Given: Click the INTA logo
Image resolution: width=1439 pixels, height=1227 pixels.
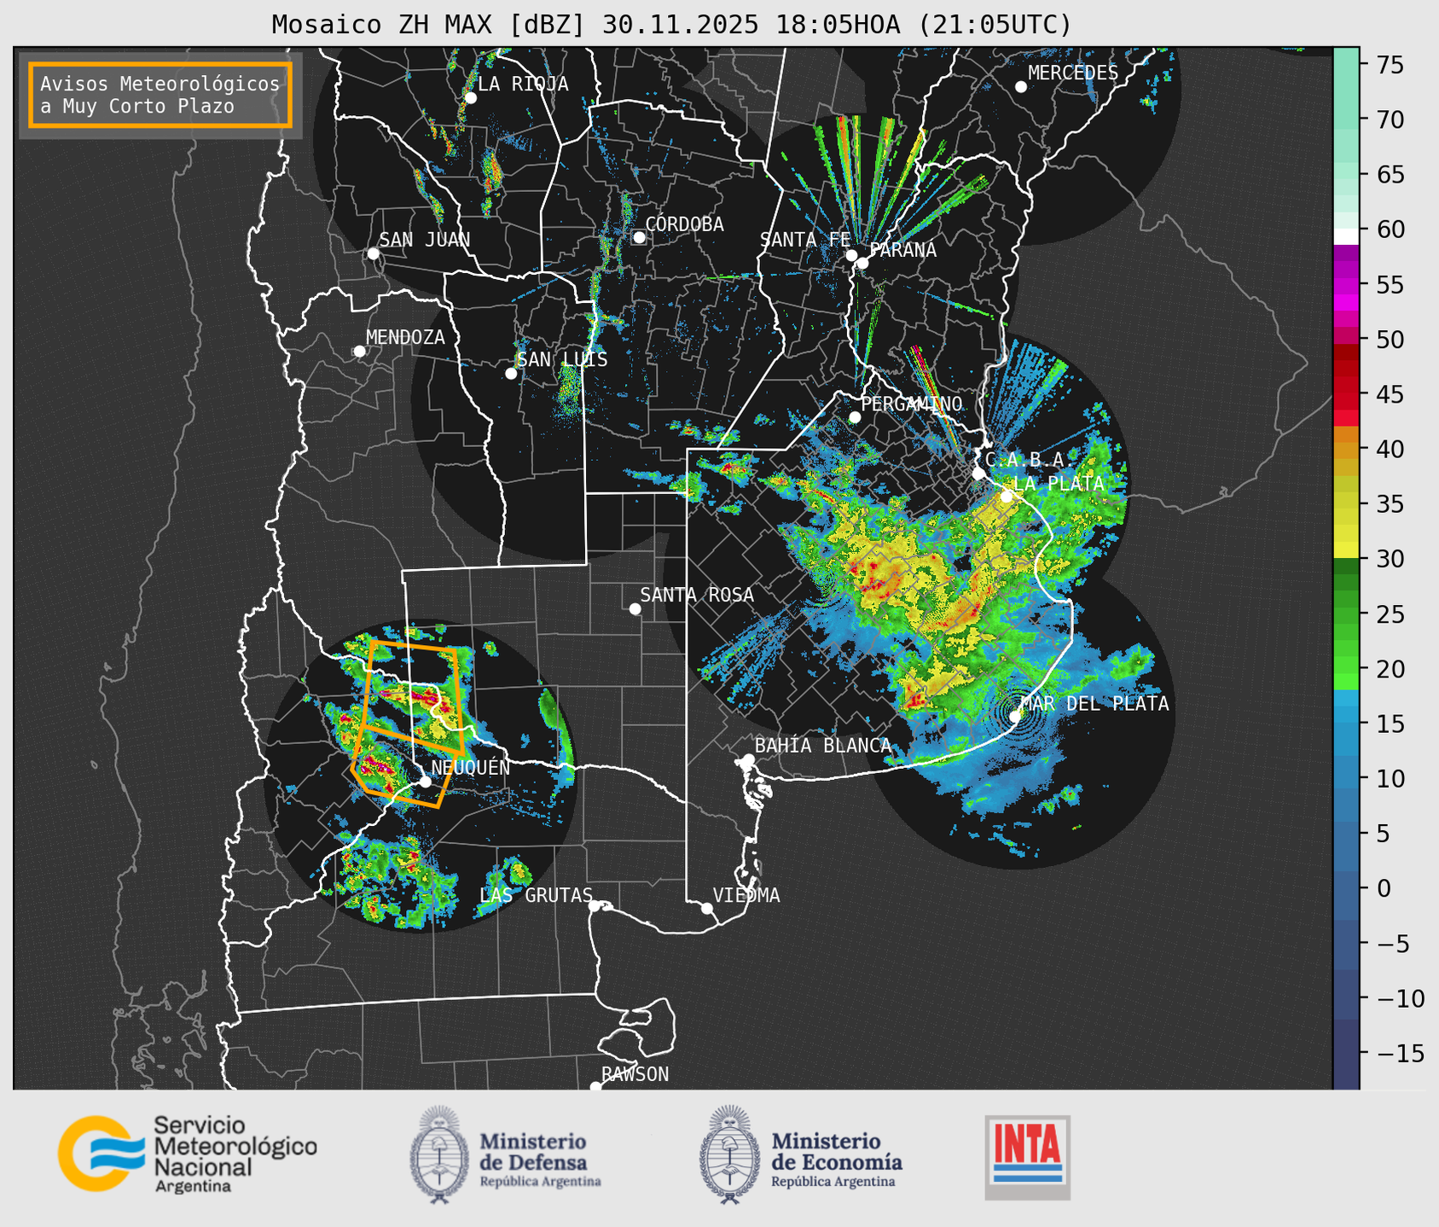Looking at the screenshot, I should pyautogui.click(x=1028, y=1157).
